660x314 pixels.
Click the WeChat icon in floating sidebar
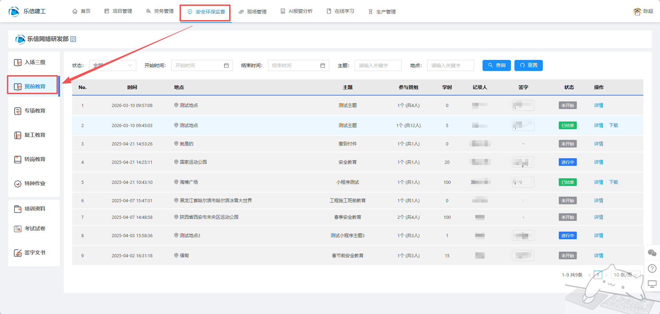[x=652, y=253]
